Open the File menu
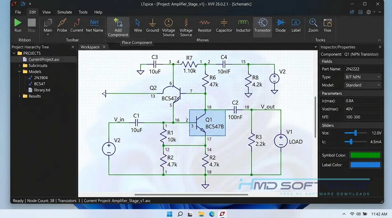The width and height of the screenshot is (392, 218). pyautogui.click(x=18, y=12)
